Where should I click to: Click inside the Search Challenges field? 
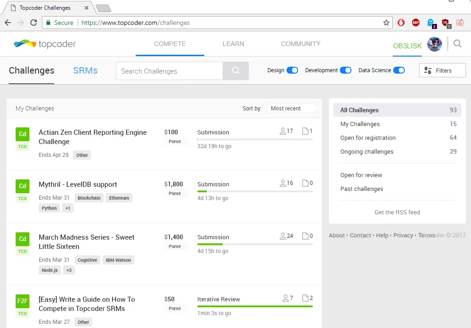(x=169, y=71)
